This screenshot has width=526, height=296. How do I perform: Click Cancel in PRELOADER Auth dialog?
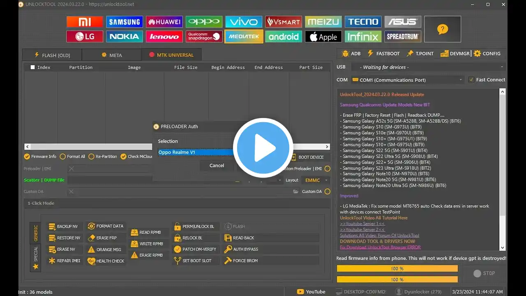point(217,166)
